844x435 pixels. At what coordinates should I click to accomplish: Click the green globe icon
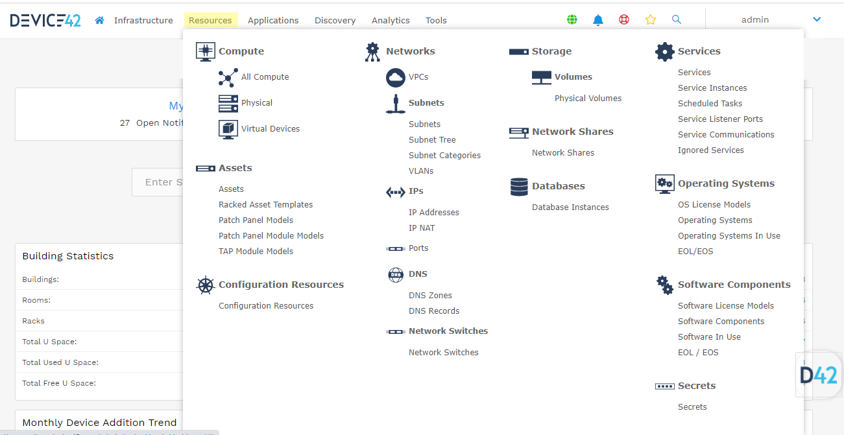click(x=572, y=20)
